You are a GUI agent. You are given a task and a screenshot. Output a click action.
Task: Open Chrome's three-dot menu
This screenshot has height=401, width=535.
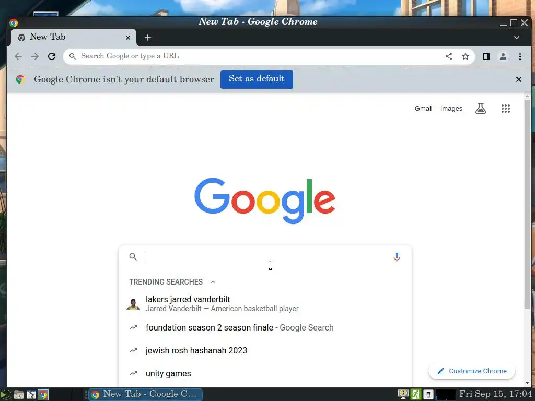tap(520, 56)
